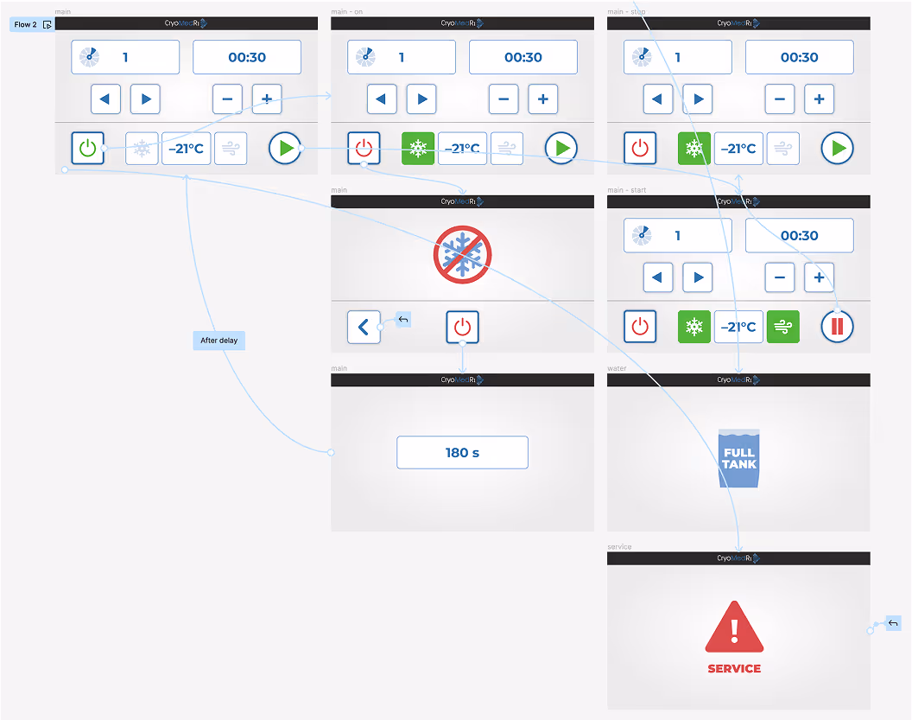Click the After delay interaction label

pyautogui.click(x=218, y=341)
